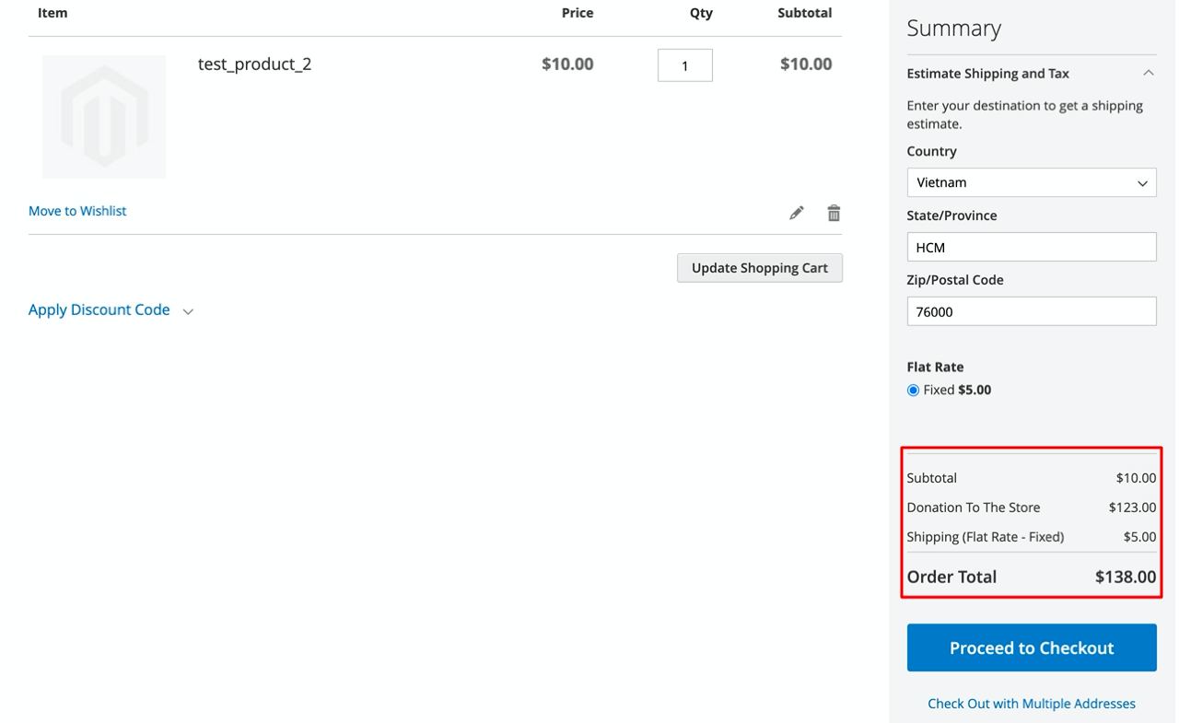
Task: Click the Order Total amount $138.00
Action: pyautogui.click(x=1125, y=577)
